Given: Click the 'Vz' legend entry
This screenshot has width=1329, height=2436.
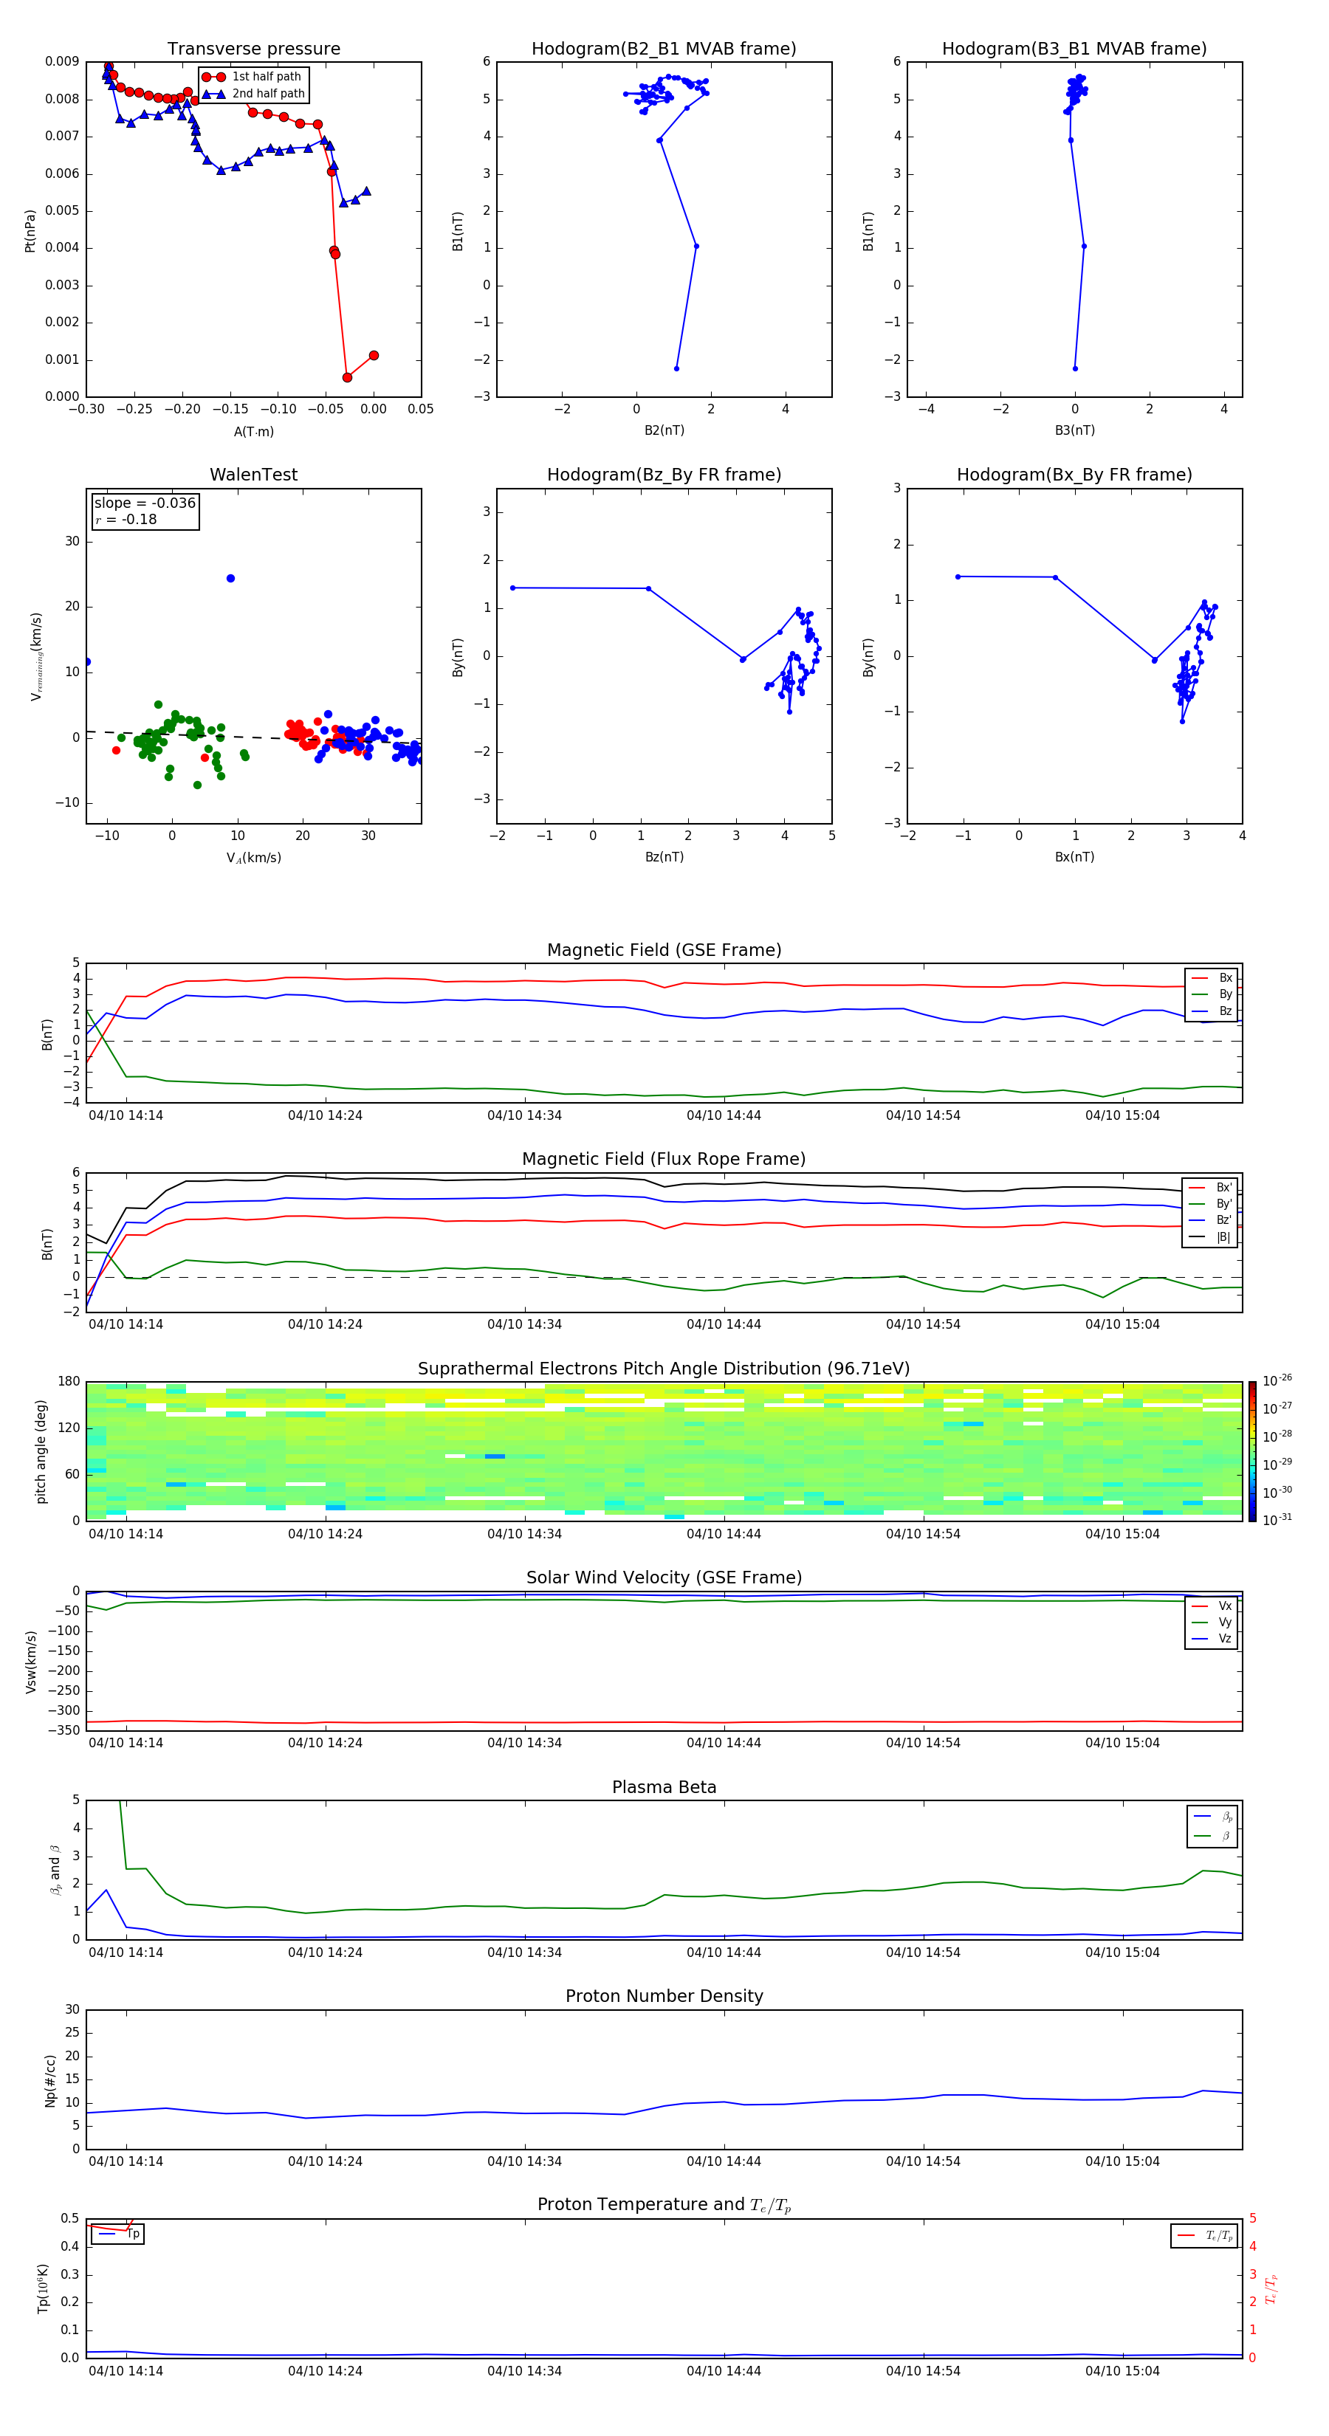Looking at the screenshot, I should (1212, 1639).
